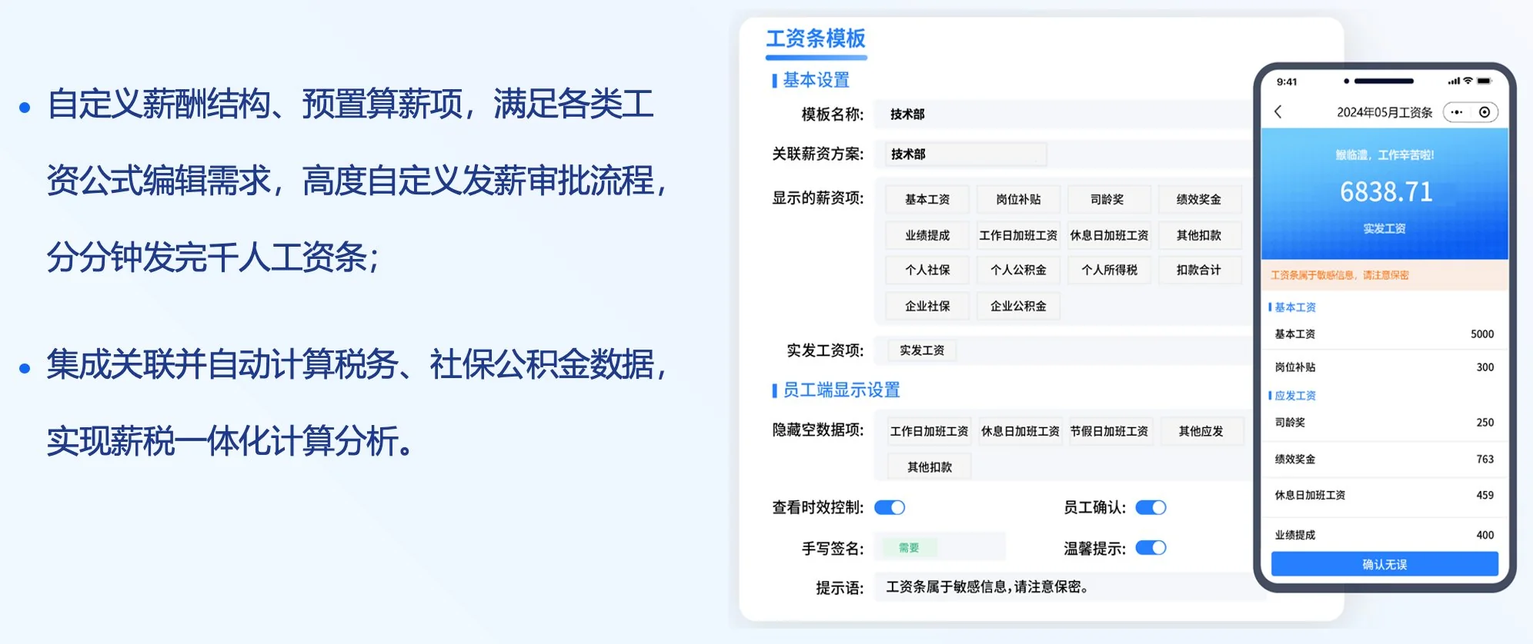Select the 企业社保 salary item tag
Image resolution: width=1533 pixels, height=644 pixels.
927,306
